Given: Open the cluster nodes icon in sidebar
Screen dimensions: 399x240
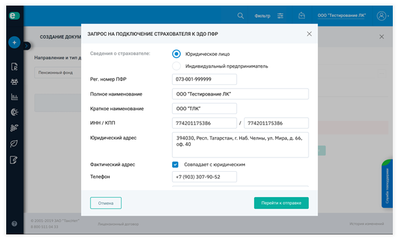Looking at the screenshot, I should point(14,128).
